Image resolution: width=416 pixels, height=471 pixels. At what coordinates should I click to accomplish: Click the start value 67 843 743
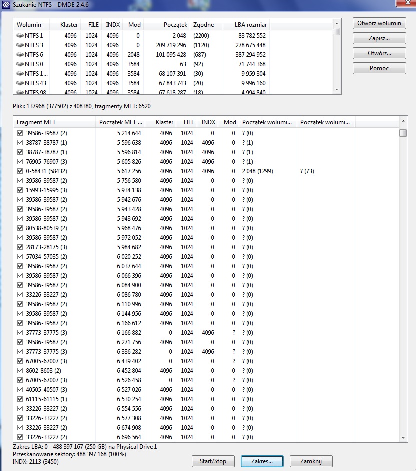172,83
